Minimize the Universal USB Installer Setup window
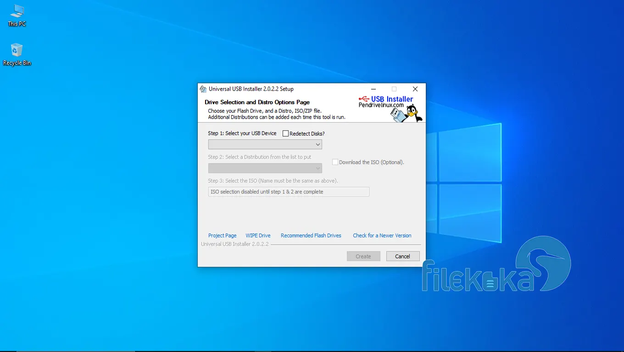624x352 pixels. [x=373, y=89]
